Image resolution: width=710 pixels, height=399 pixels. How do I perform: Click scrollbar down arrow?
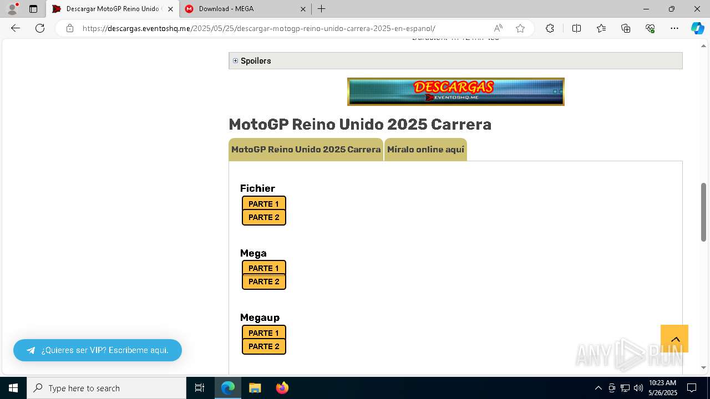(703, 367)
